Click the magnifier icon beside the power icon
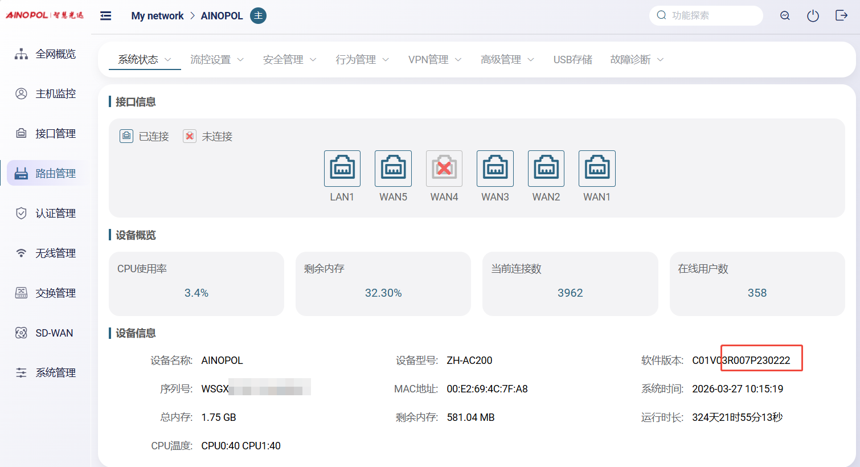 pos(785,16)
